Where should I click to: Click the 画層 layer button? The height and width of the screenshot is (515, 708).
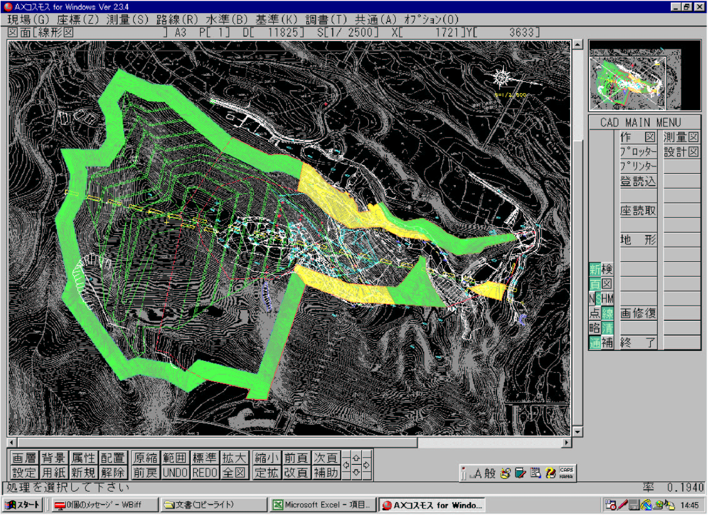[x=24, y=458]
